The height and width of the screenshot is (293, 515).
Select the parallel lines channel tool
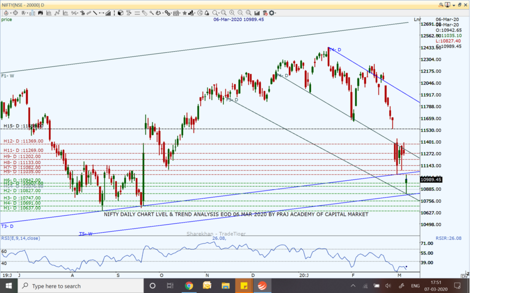pyautogui.click(x=137, y=13)
